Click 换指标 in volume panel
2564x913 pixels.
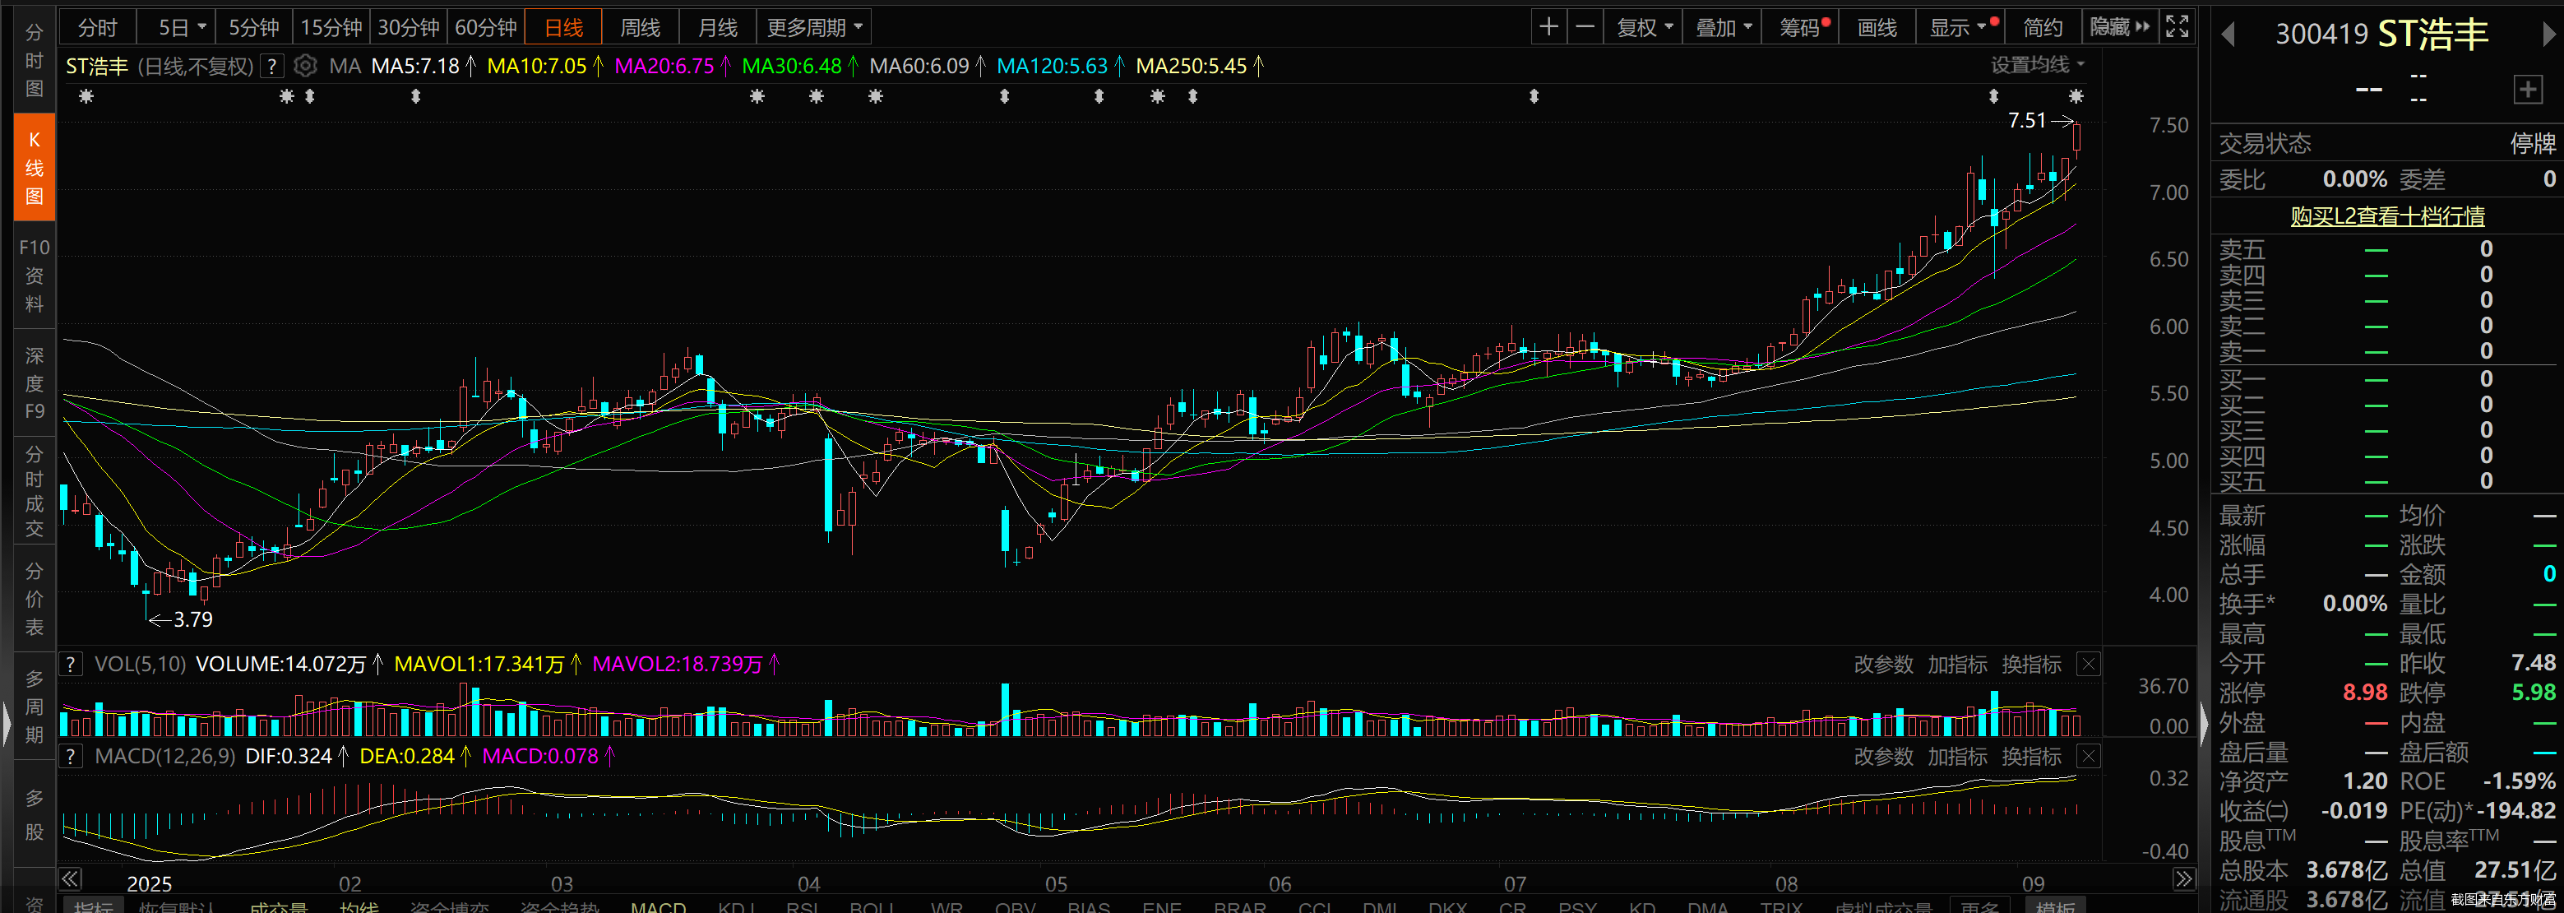tap(2030, 664)
